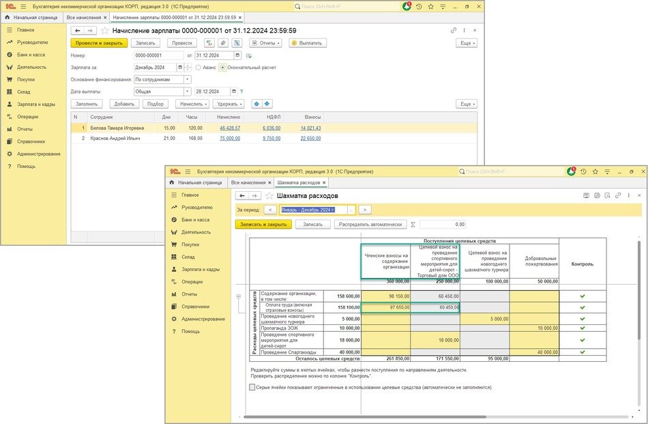Click the paperclip attachments icon in payroll toolbar

(222, 43)
